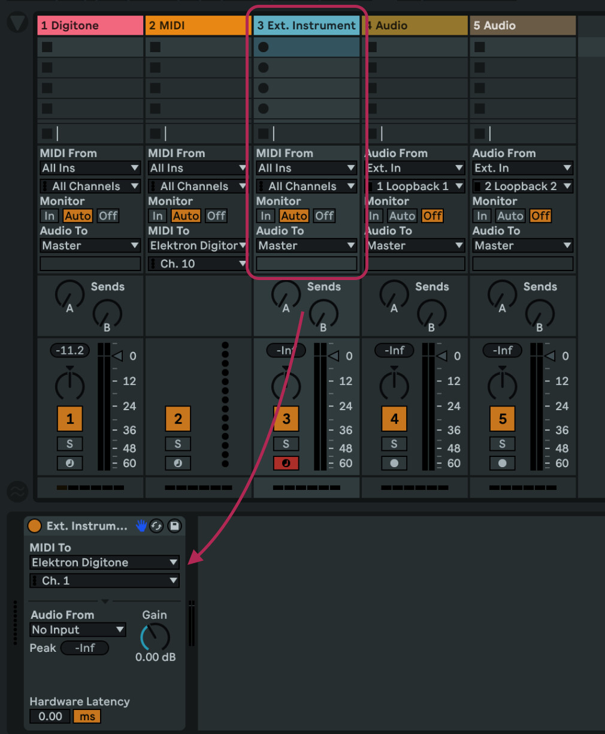Click the hot-swap preset icon on Ext. Instrument device

pyautogui.click(x=156, y=526)
